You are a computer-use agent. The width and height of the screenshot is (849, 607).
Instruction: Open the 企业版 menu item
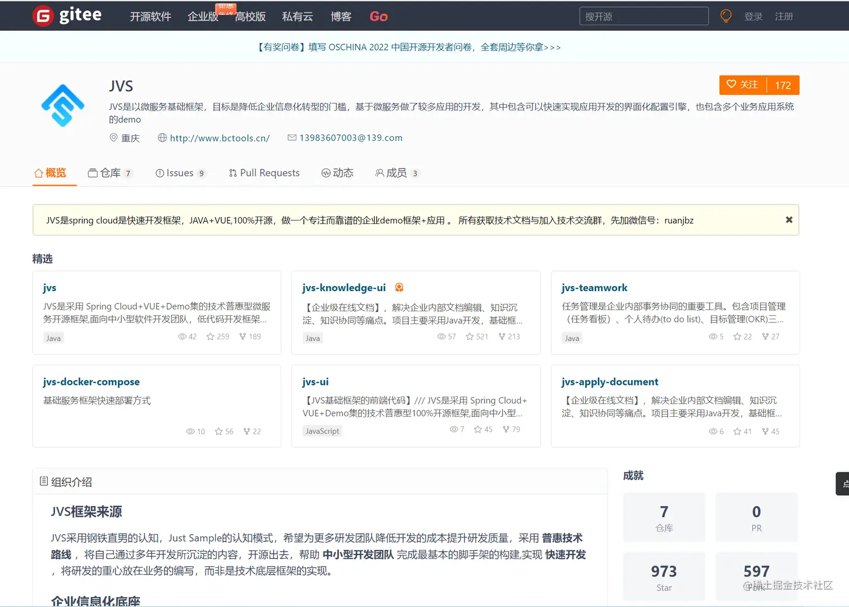[203, 17]
